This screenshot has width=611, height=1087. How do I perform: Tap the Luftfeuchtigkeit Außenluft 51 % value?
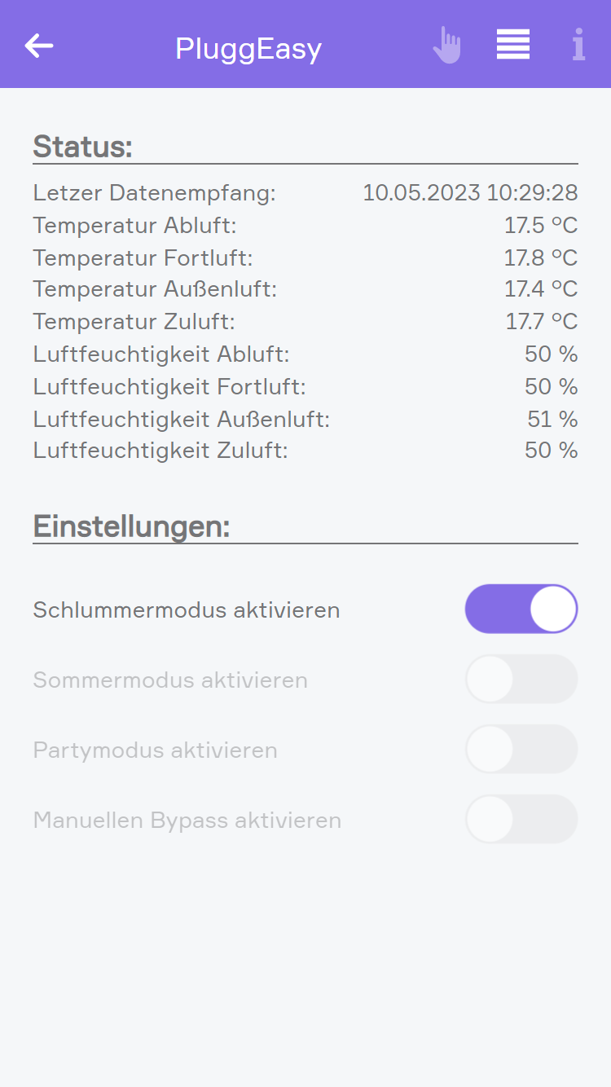[x=552, y=420]
